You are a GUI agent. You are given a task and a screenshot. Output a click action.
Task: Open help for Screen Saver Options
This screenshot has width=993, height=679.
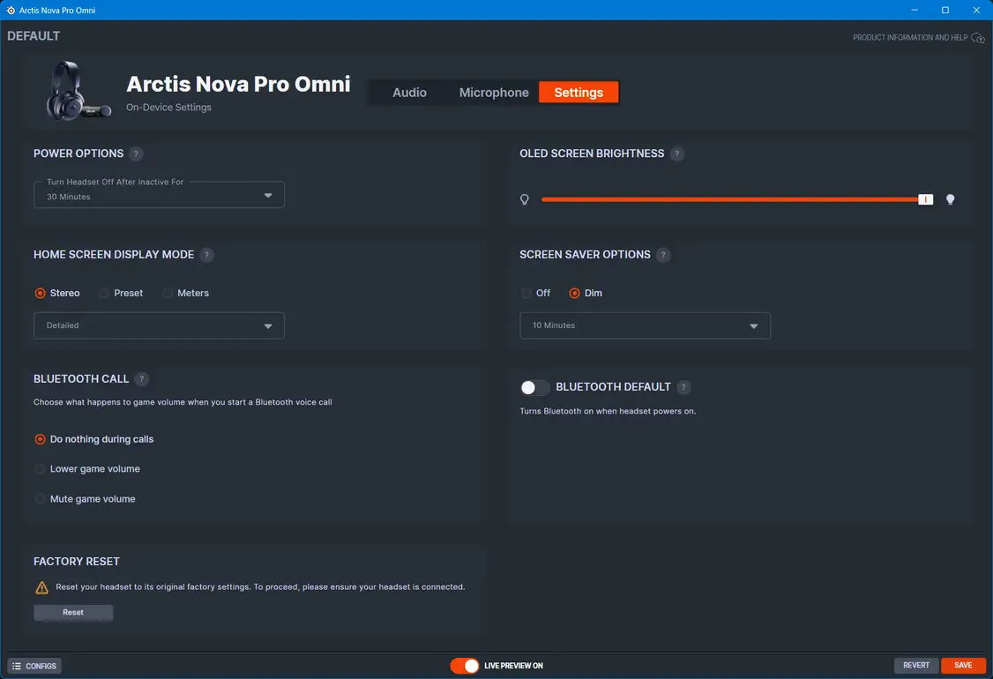tap(662, 255)
